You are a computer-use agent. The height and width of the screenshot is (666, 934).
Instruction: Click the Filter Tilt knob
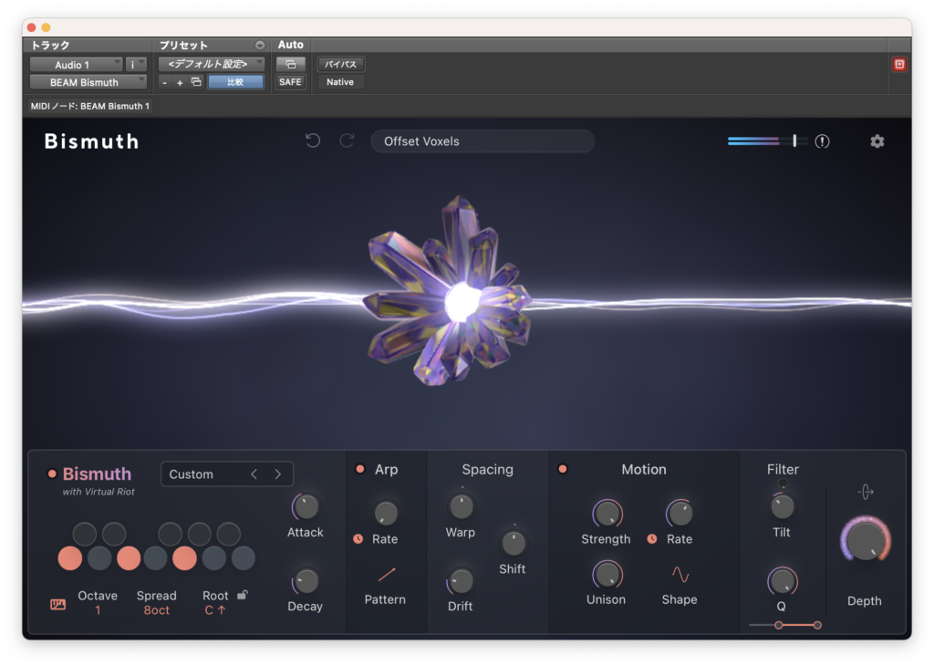pyautogui.click(x=782, y=507)
